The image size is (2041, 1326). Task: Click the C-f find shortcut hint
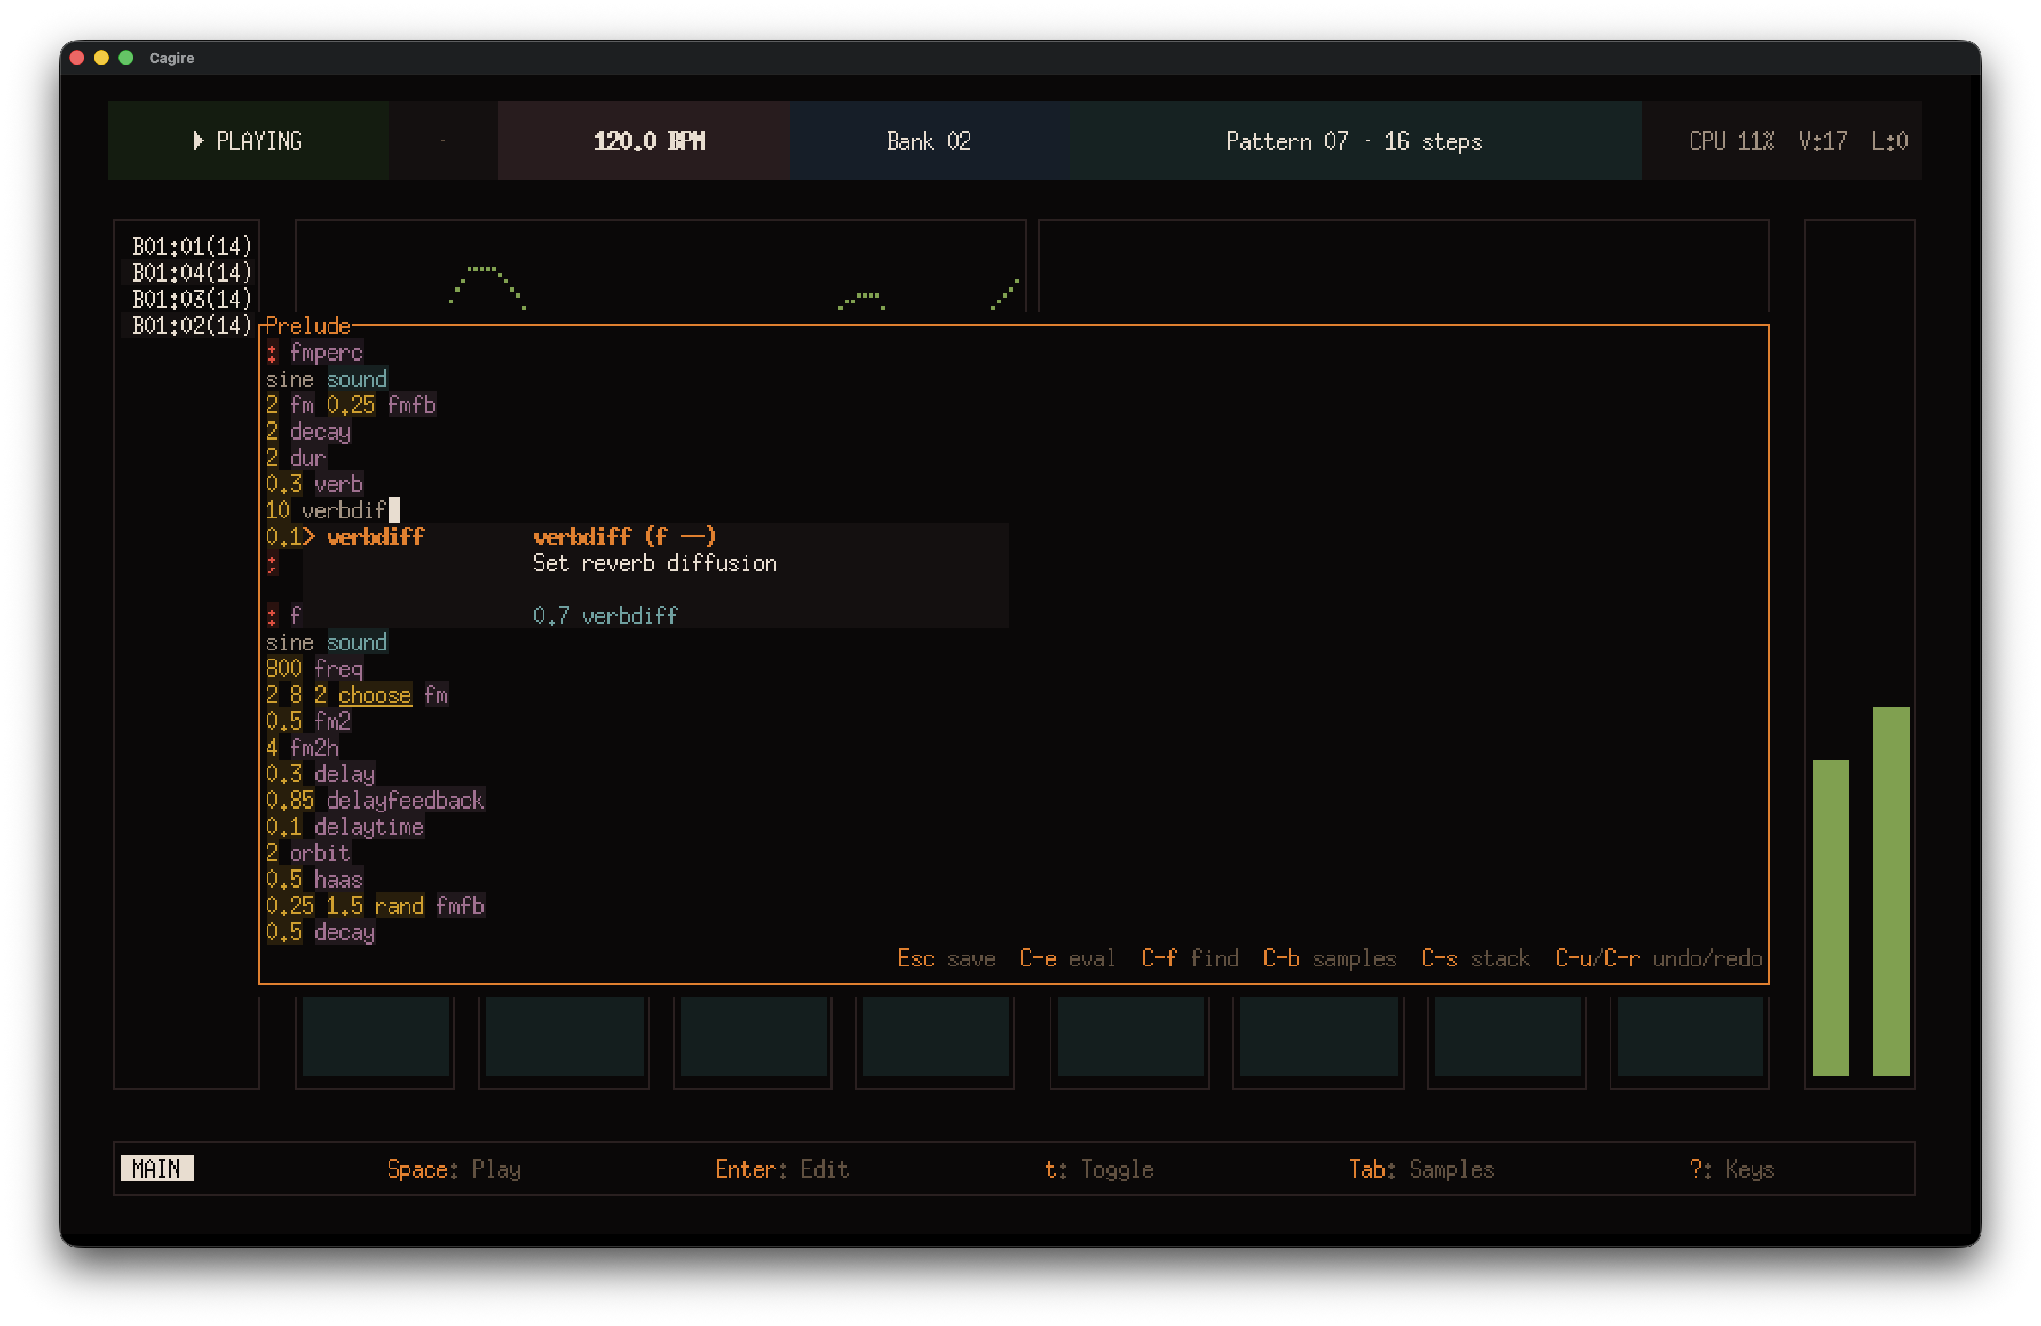[1190, 958]
